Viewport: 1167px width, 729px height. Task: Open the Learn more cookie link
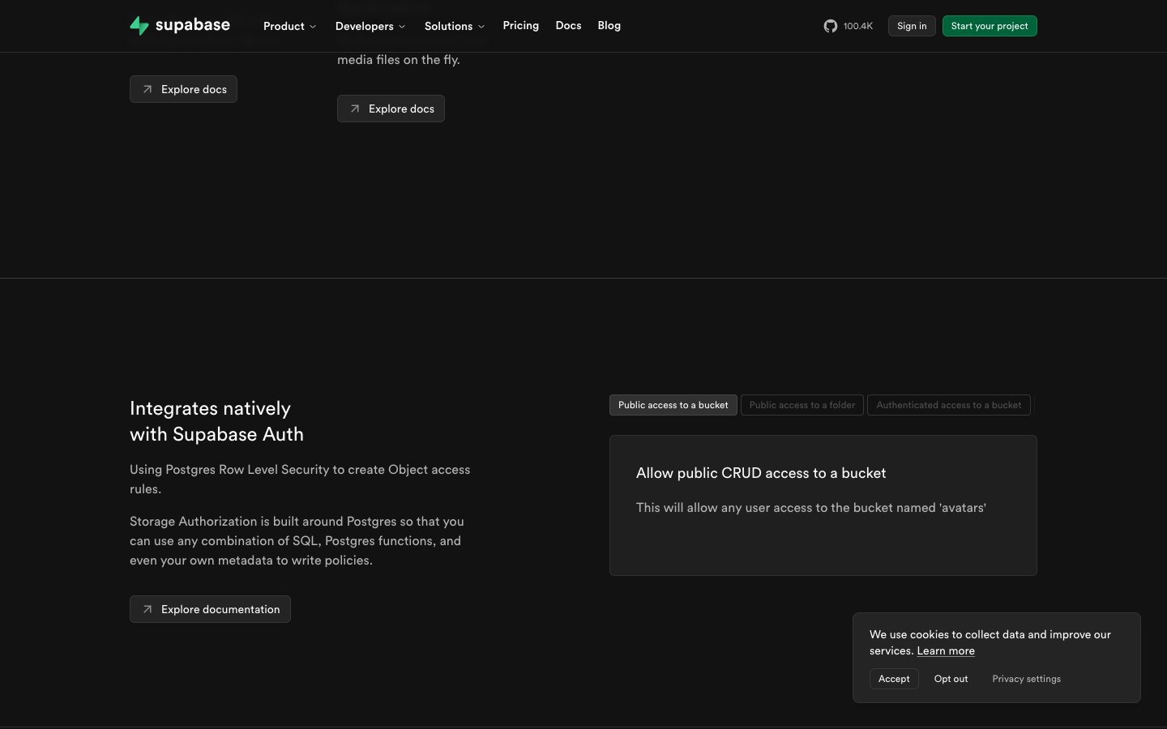[x=945, y=651]
